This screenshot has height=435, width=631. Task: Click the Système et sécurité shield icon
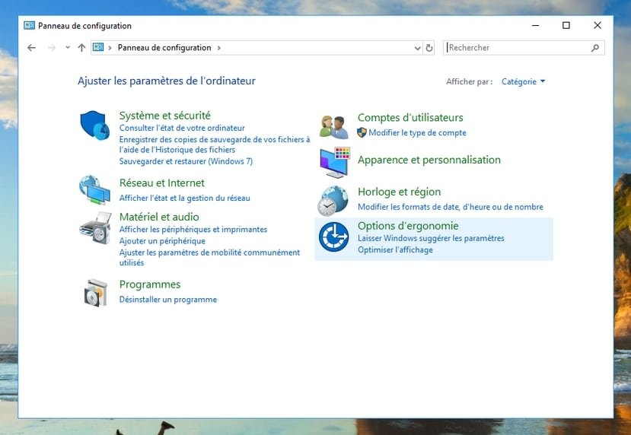click(x=95, y=125)
